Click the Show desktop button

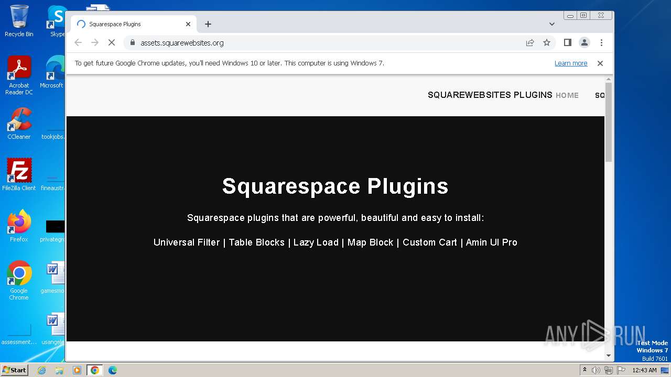click(666, 370)
